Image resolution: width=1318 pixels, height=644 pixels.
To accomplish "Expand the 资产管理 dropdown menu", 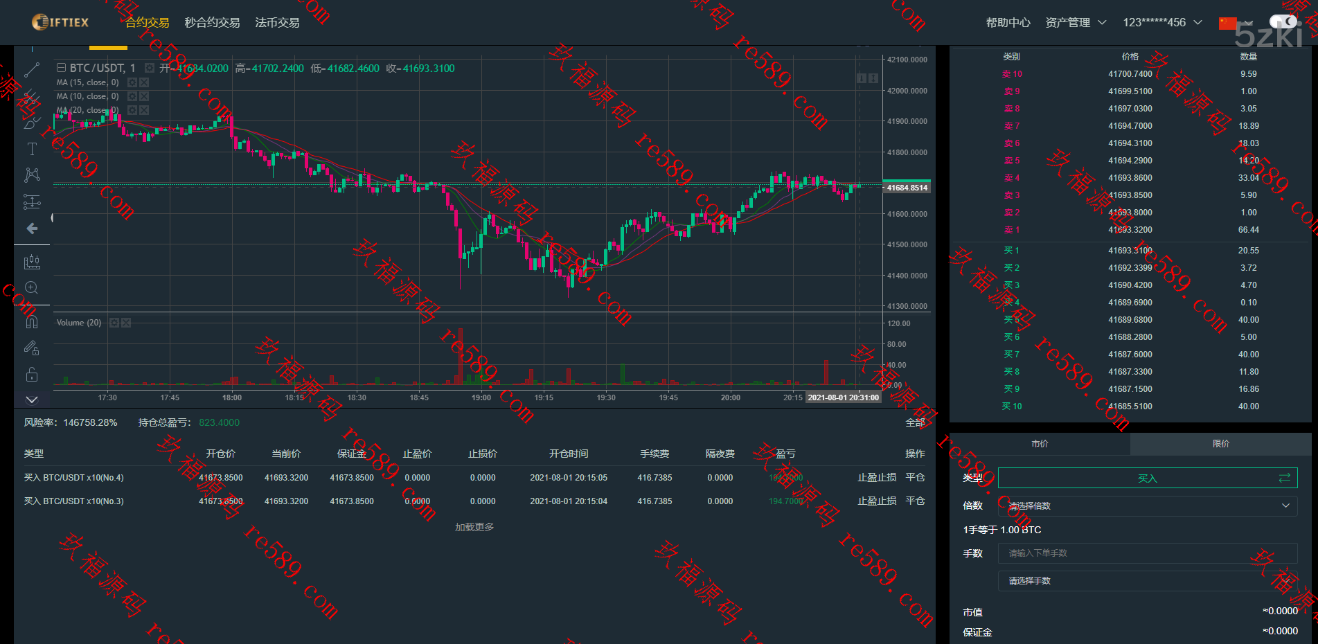I will [1076, 23].
